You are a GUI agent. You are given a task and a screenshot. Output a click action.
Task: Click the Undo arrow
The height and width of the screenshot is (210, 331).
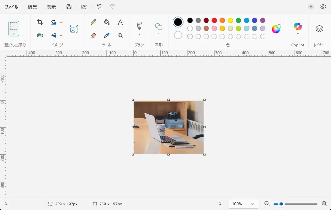click(x=99, y=7)
